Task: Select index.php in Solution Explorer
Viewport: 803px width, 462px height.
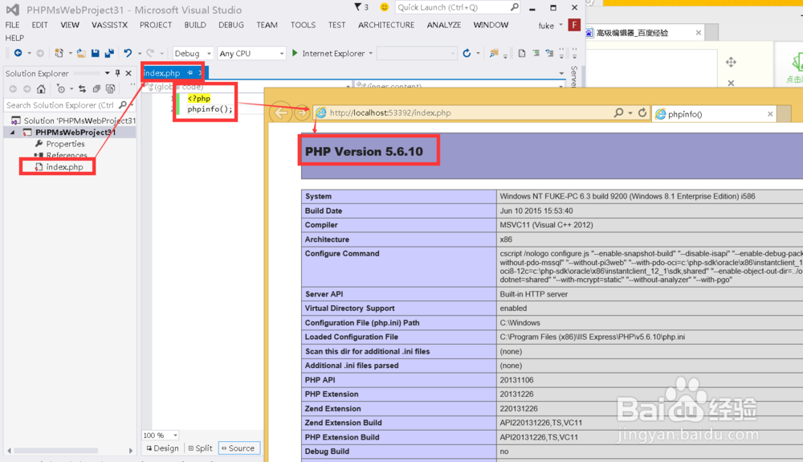Action: [64, 167]
